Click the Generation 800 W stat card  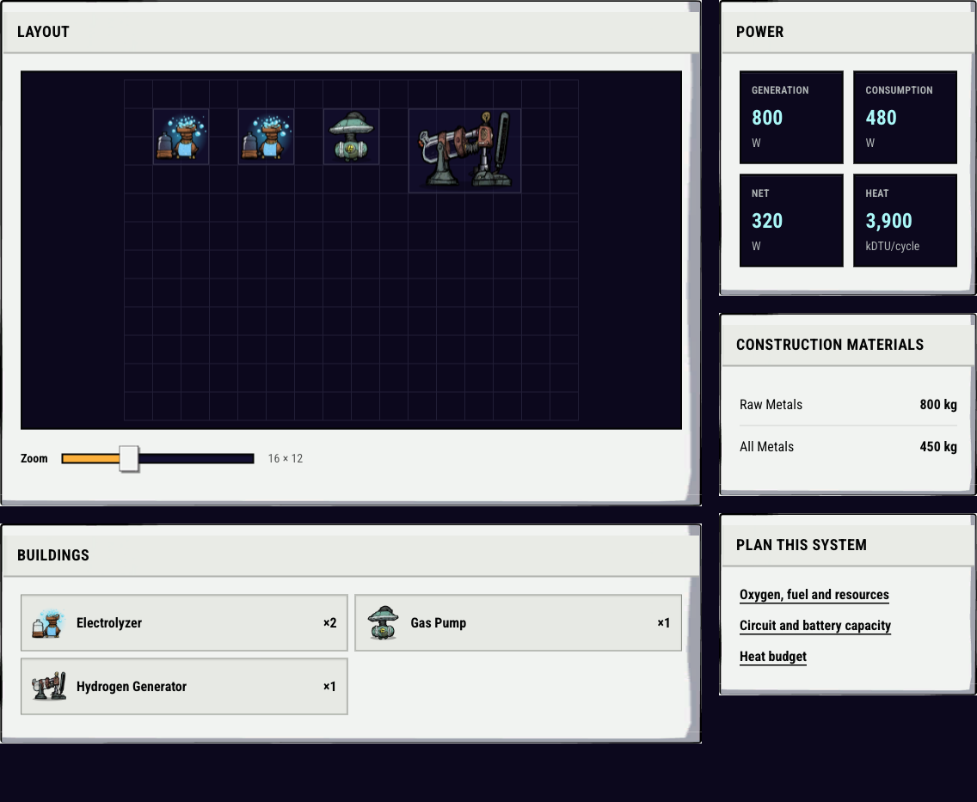point(791,117)
